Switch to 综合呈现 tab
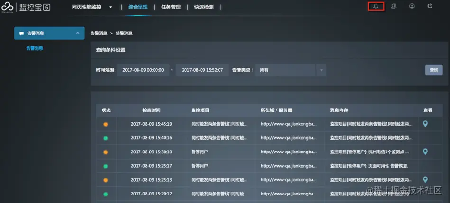 click(x=138, y=7)
